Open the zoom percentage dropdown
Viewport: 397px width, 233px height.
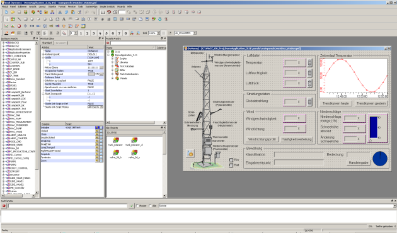(158, 33)
